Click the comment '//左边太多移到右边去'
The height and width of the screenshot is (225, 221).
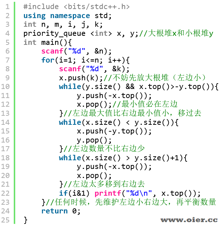tap(104, 184)
